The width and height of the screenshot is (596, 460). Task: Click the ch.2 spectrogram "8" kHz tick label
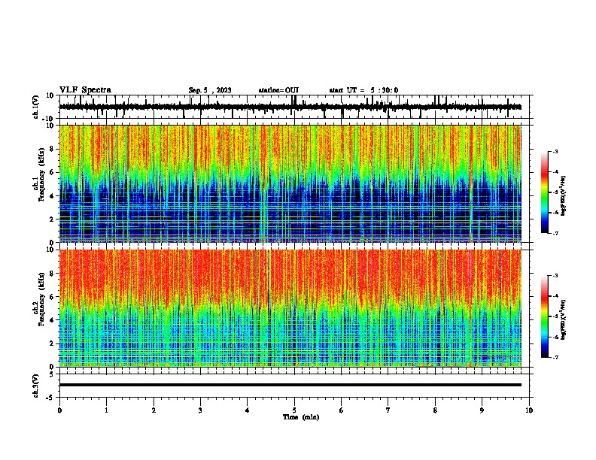[x=52, y=274]
